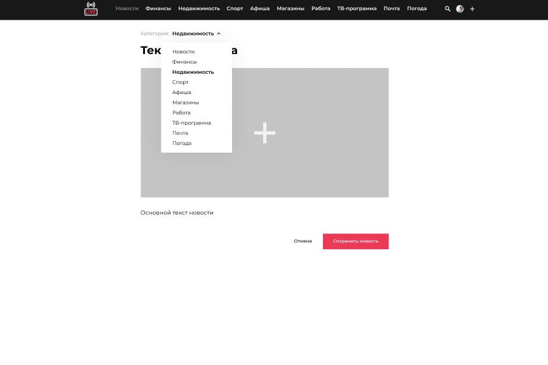548x365 pixels.
Task: Open Магазины in top navigation
Action: coord(291,8)
